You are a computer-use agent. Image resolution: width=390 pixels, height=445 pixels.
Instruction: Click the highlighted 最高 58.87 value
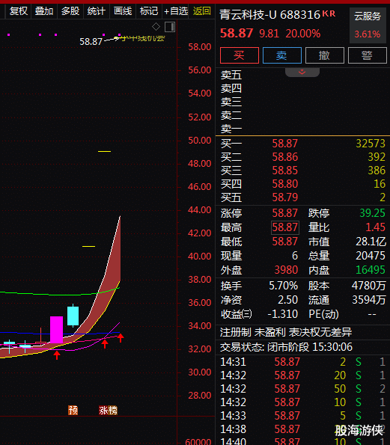[285, 227]
